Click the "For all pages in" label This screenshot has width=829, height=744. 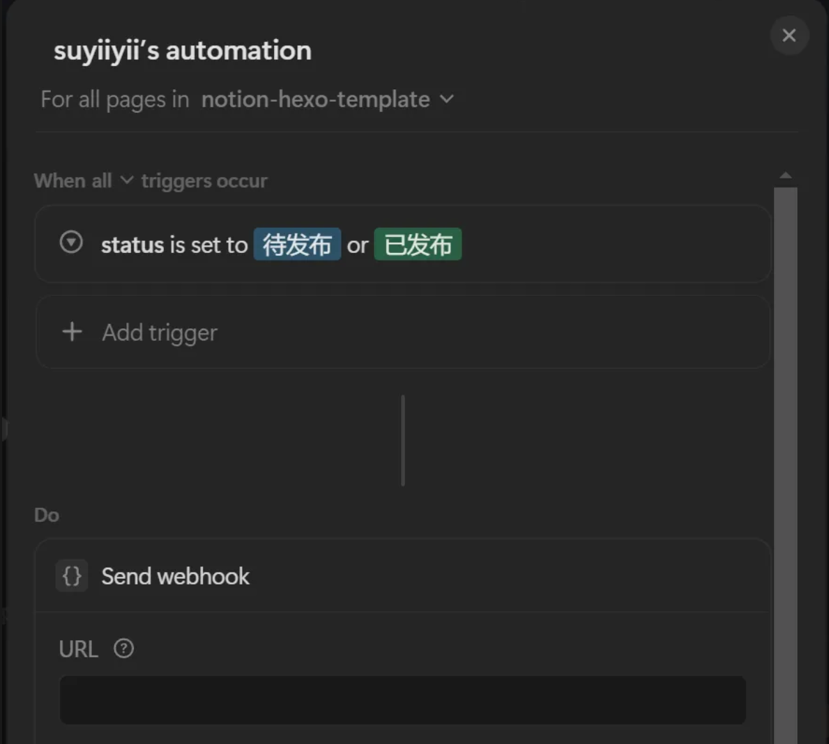115,100
